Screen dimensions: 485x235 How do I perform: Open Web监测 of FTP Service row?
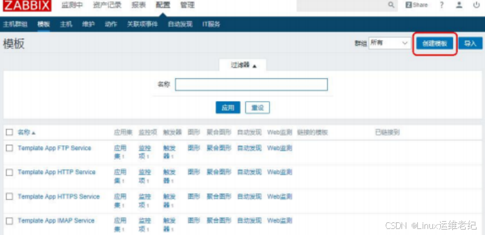tap(280, 148)
